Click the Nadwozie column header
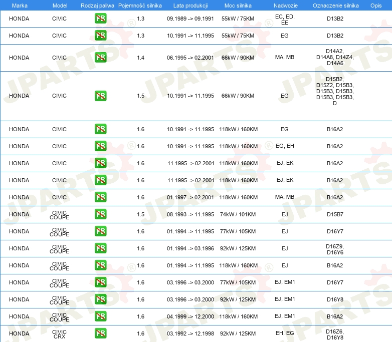Image resolution: width=392 pixels, height=342 pixels. pos(284,6)
